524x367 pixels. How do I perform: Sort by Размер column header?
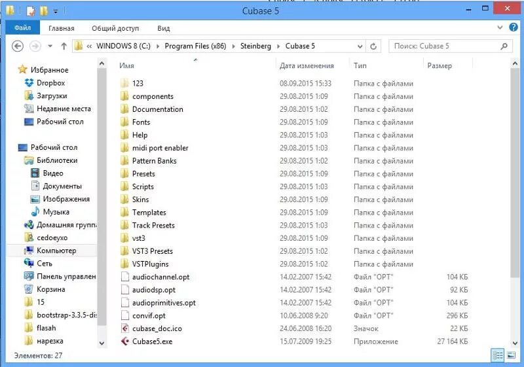(x=440, y=65)
